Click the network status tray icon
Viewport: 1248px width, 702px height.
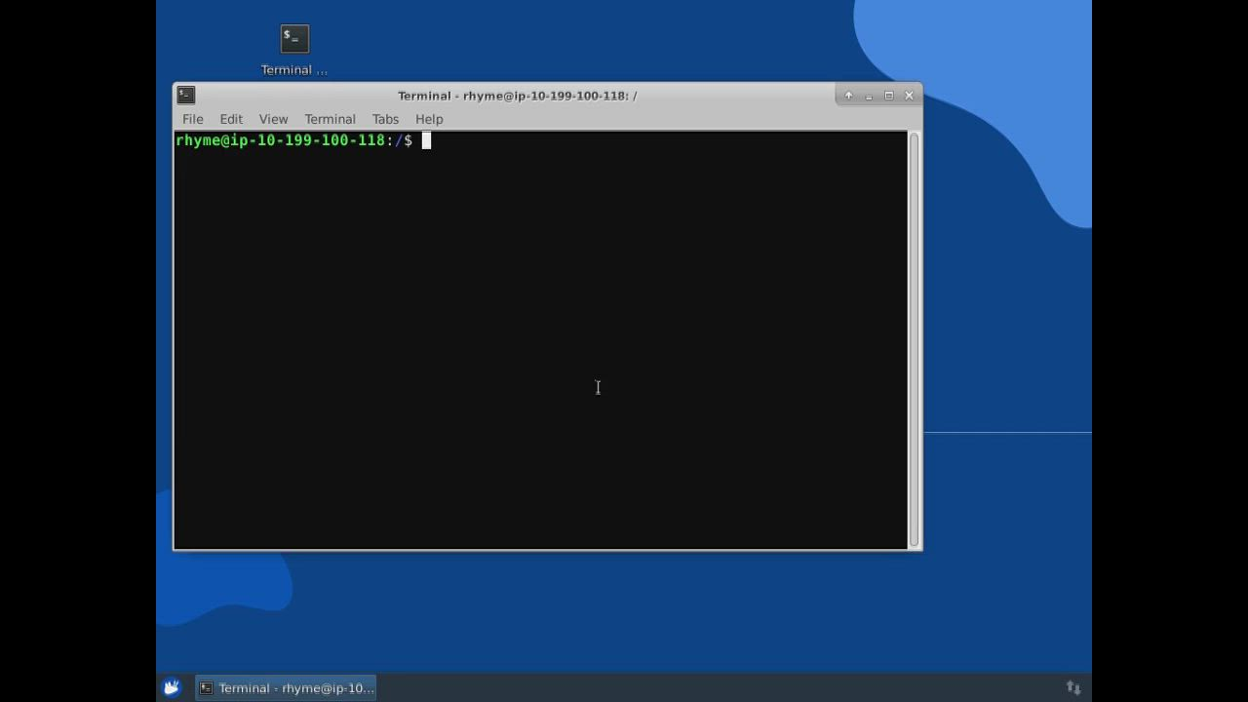click(x=1073, y=687)
